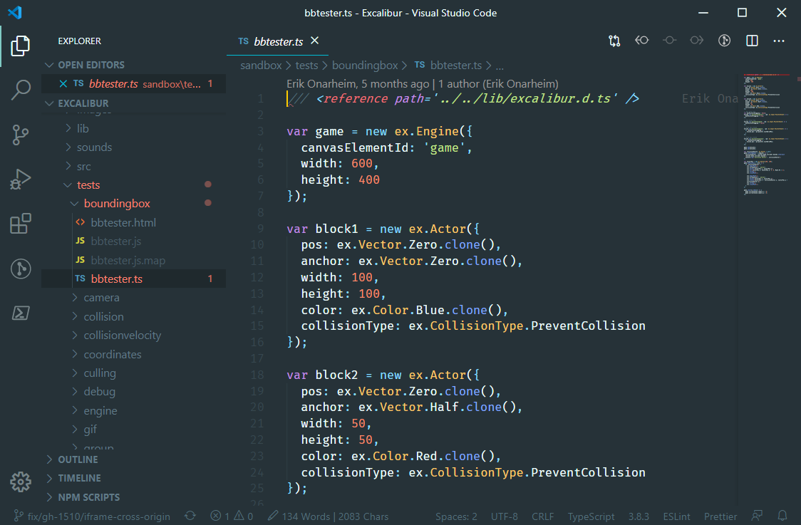This screenshot has width=801, height=525.
Task: Open the Manage gear menu
Action: click(x=21, y=482)
